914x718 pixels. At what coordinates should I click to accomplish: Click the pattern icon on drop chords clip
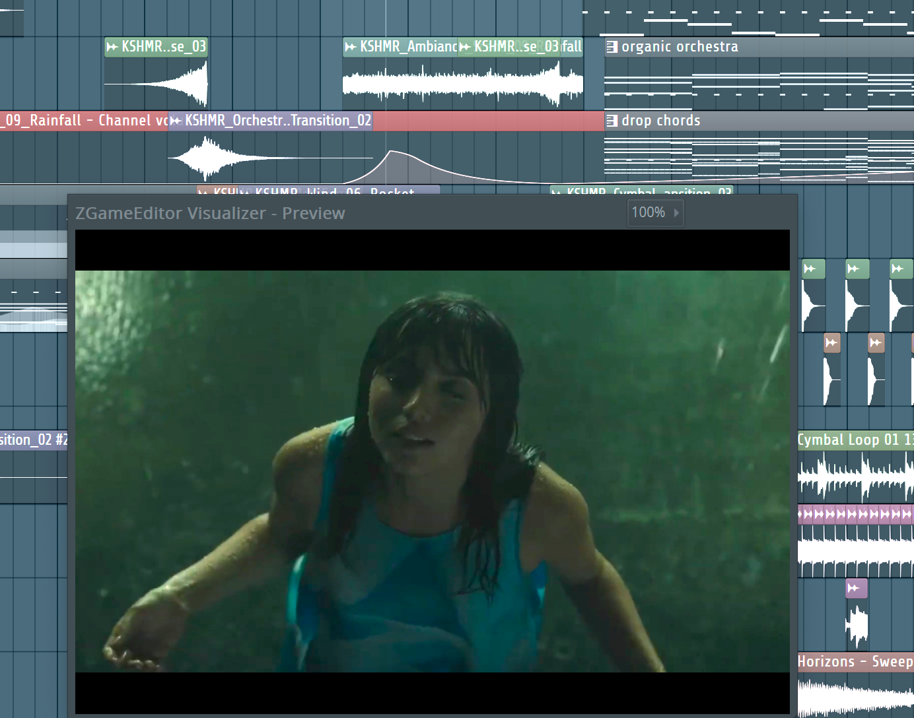pos(612,121)
